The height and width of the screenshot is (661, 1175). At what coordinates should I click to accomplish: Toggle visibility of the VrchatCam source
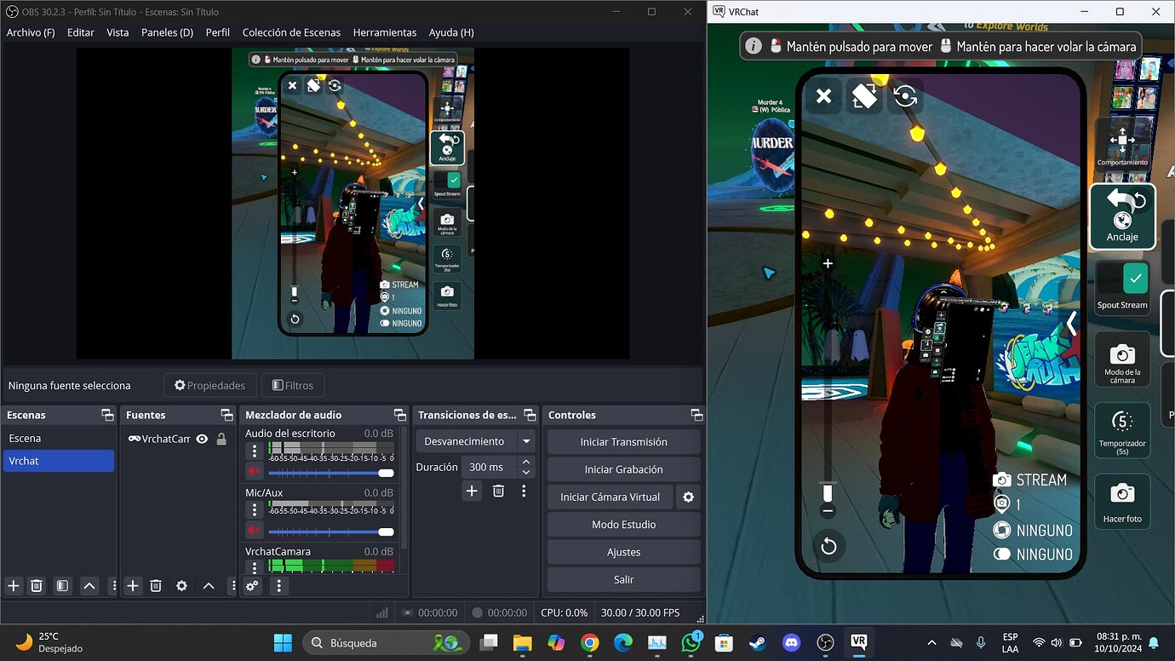pyautogui.click(x=201, y=439)
